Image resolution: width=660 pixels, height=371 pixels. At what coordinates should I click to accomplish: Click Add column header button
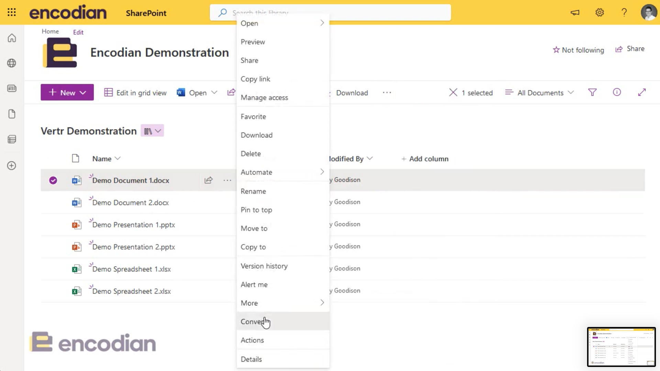pos(425,159)
